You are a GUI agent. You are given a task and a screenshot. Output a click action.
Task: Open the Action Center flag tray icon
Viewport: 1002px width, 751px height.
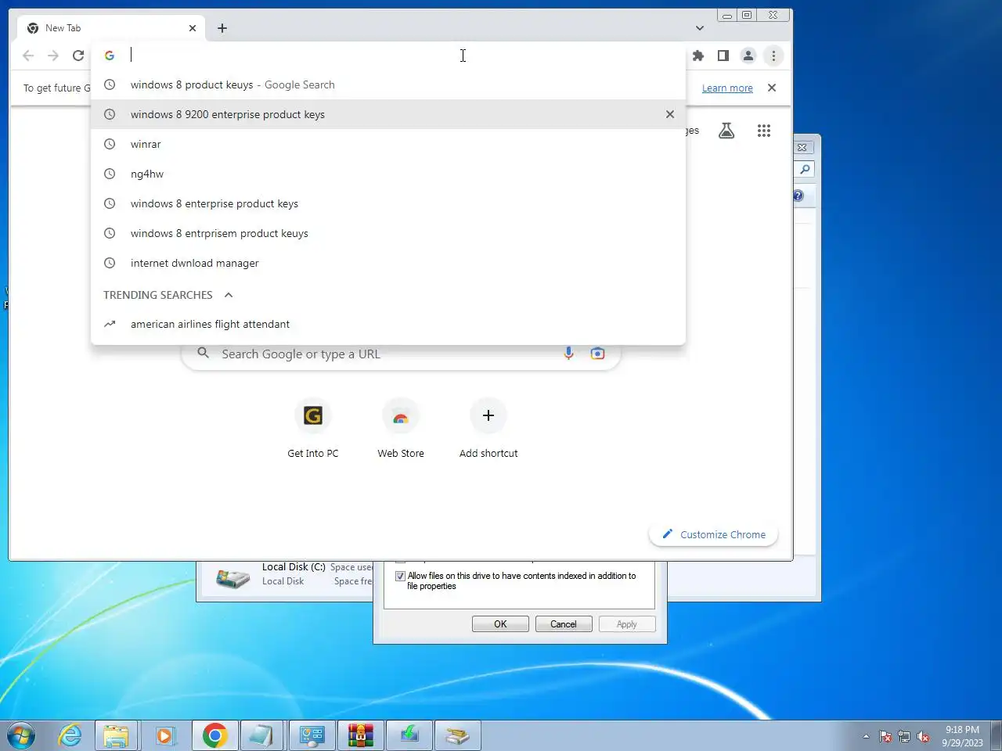pos(885,736)
